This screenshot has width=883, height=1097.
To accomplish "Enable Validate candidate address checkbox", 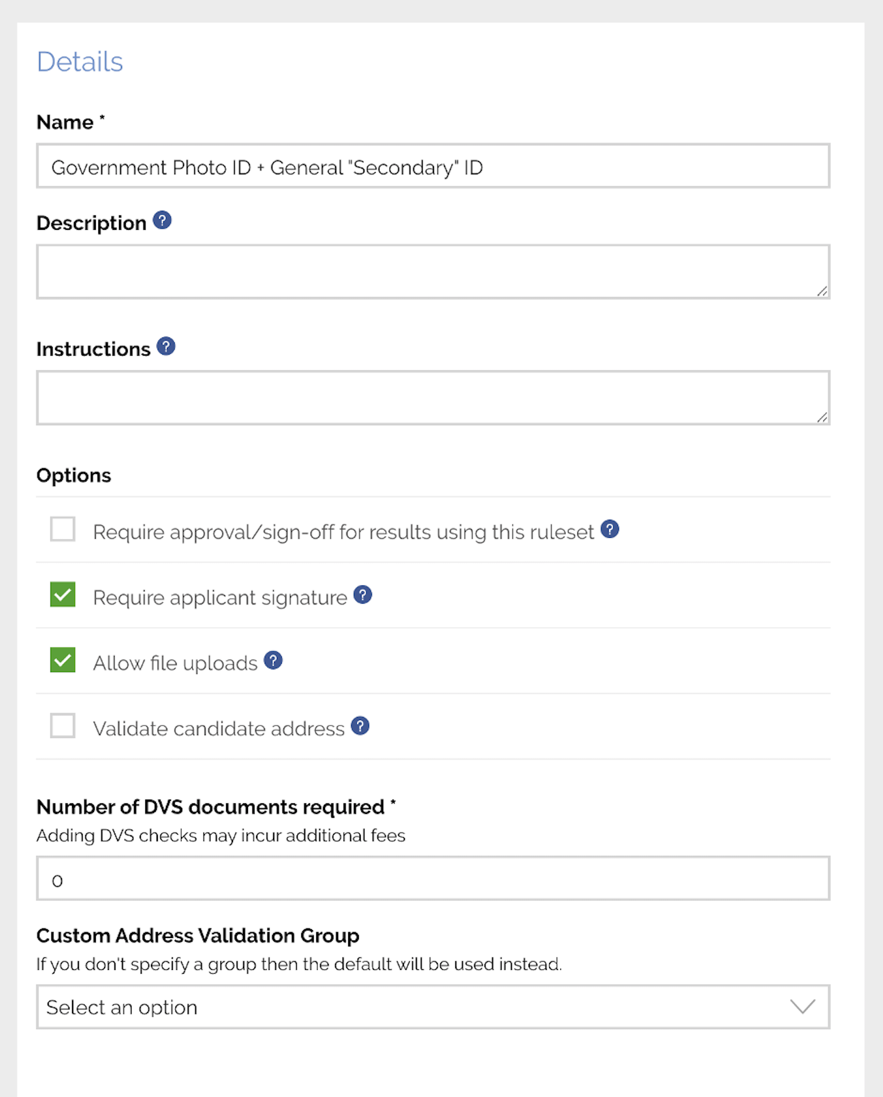I will click(x=63, y=726).
